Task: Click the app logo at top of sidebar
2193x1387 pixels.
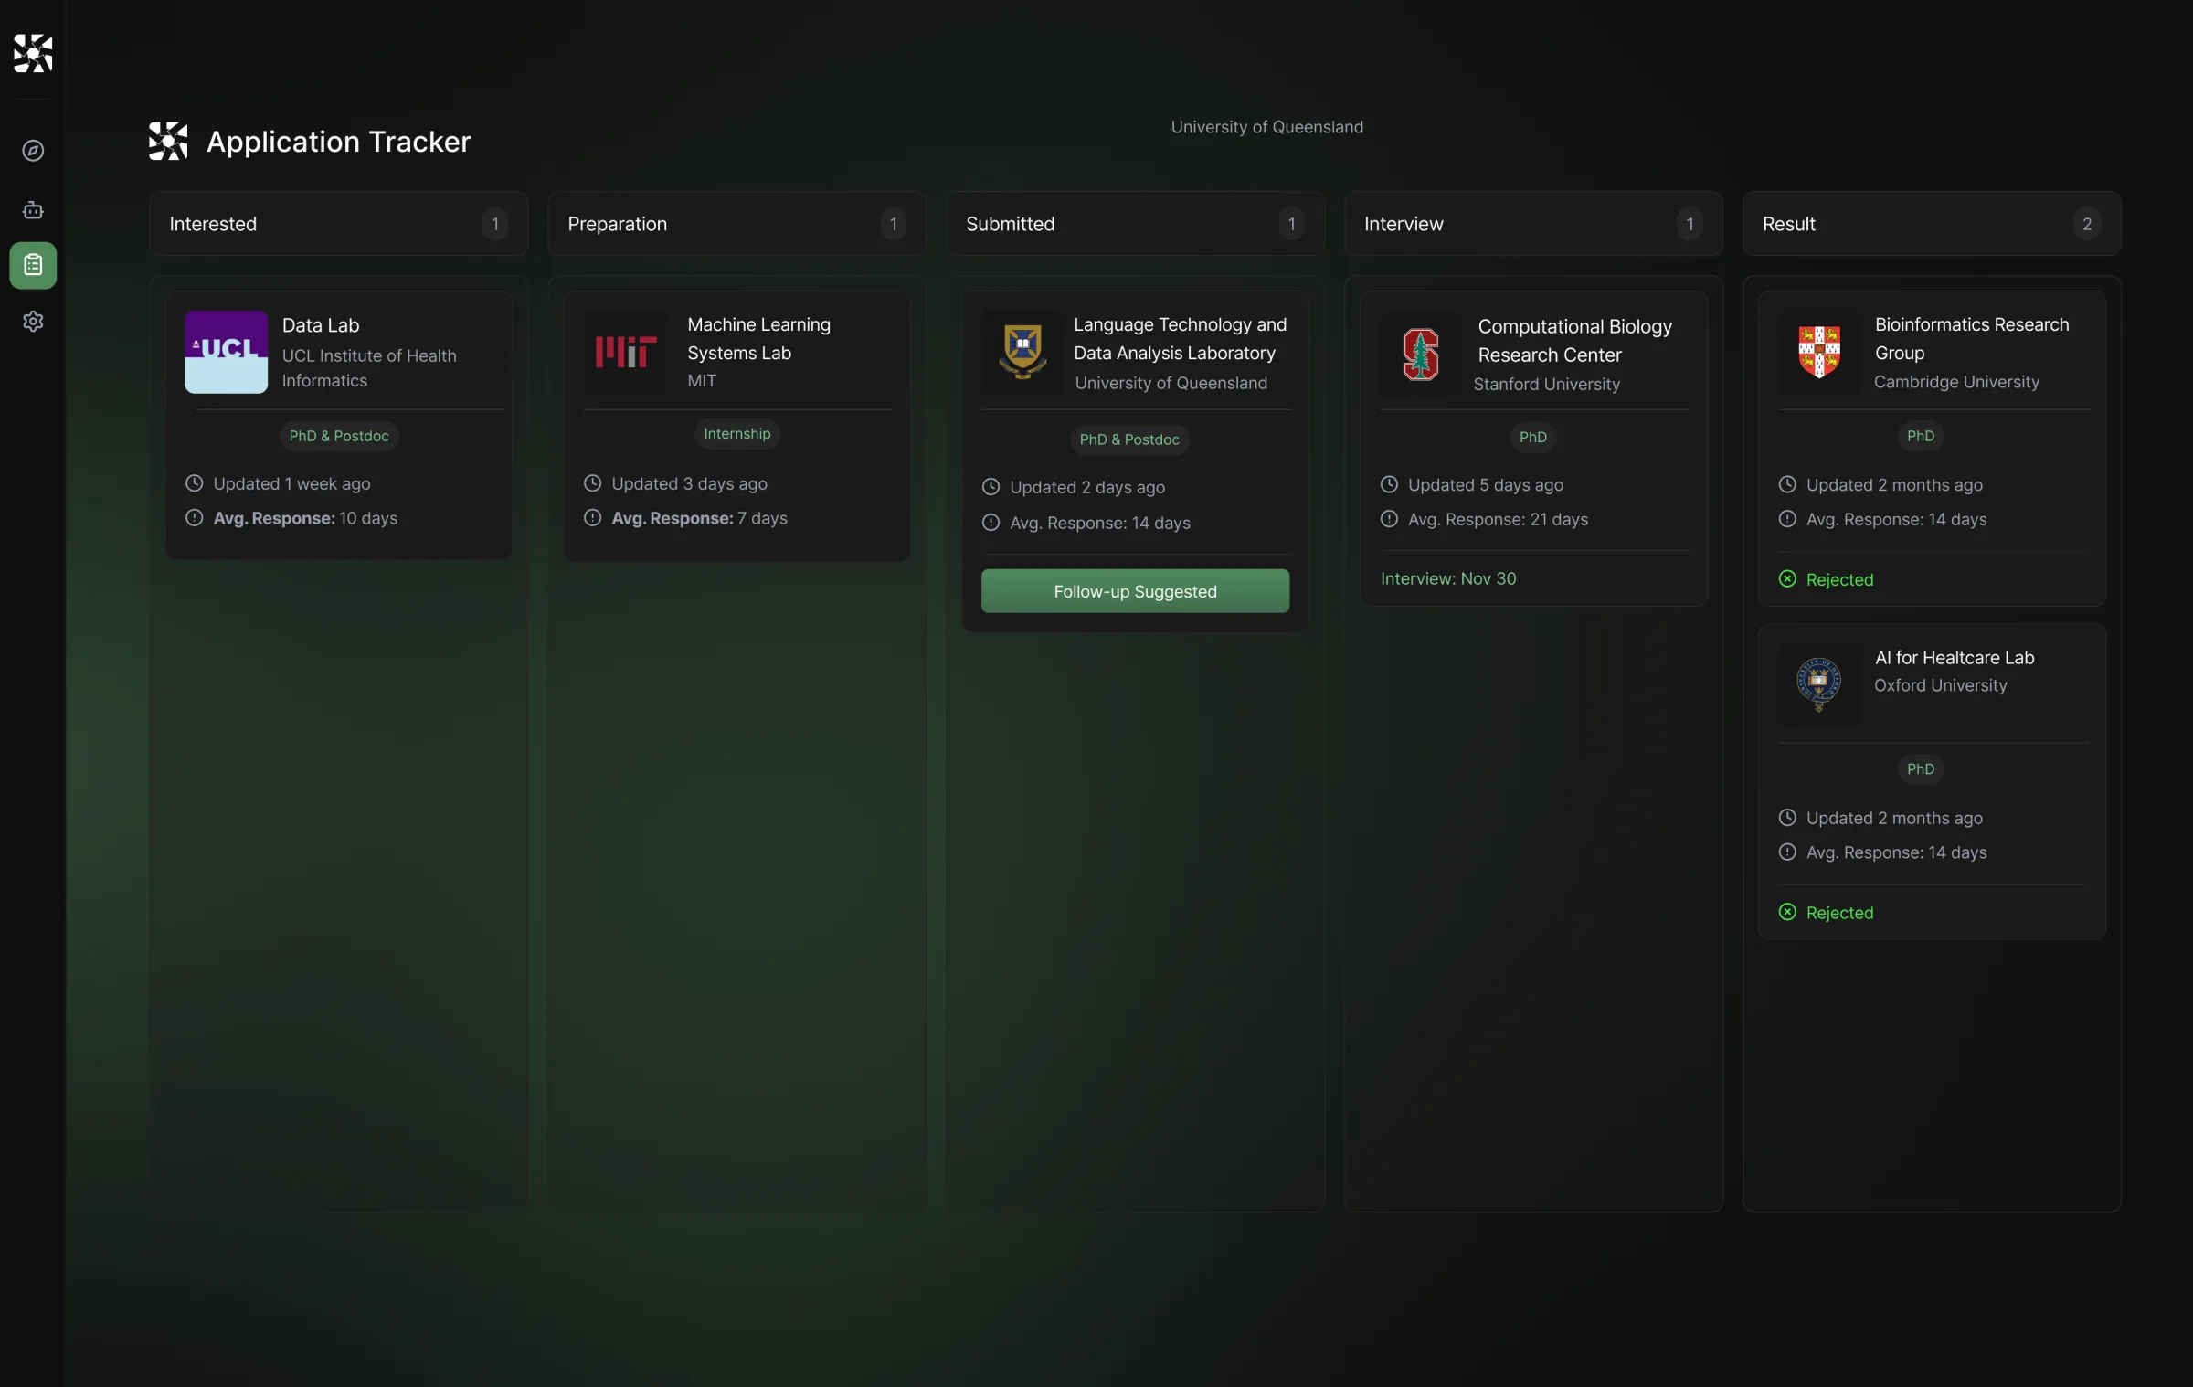Action: (x=33, y=53)
